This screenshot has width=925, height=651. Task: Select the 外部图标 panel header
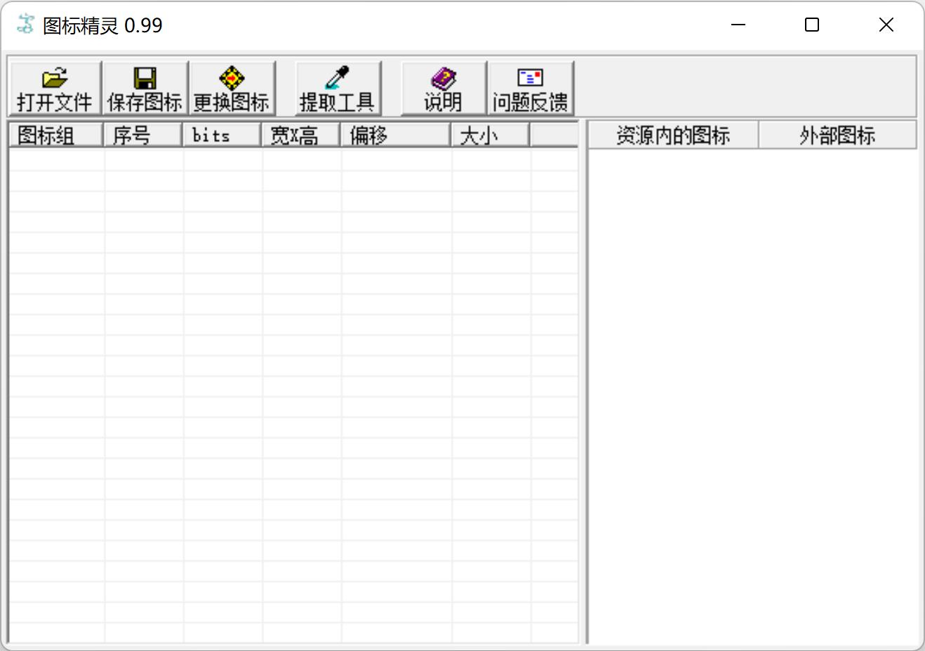(837, 134)
